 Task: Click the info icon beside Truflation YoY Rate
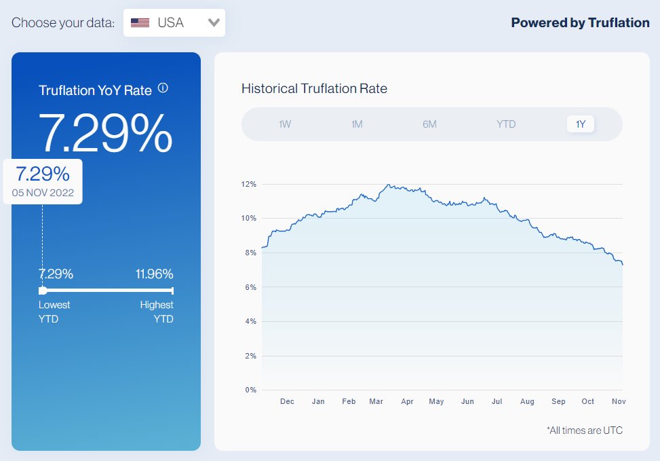[163, 88]
